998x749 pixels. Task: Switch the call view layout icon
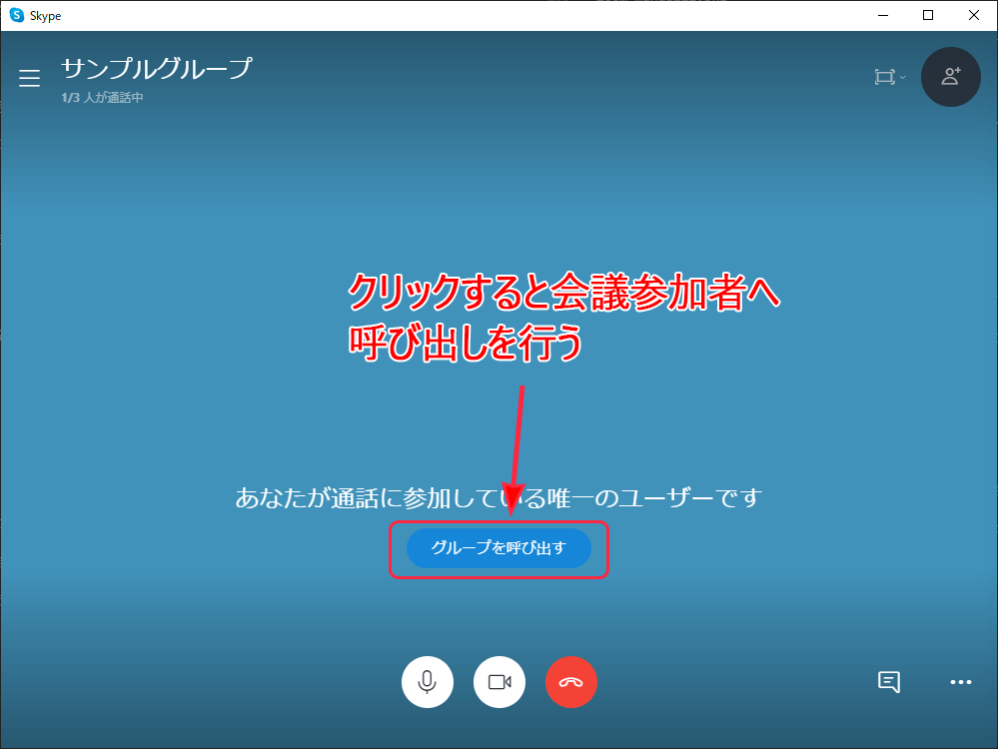coord(884,77)
